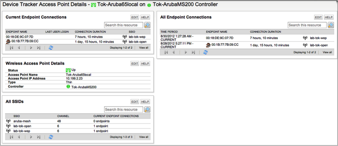The width and height of the screenshot is (338, 146).
Task: Click search icon in All Endpoint Connections
Action: click(x=331, y=25)
